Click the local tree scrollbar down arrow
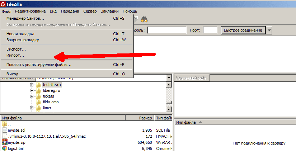The image size is (296, 151). click(x=169, y=109)
